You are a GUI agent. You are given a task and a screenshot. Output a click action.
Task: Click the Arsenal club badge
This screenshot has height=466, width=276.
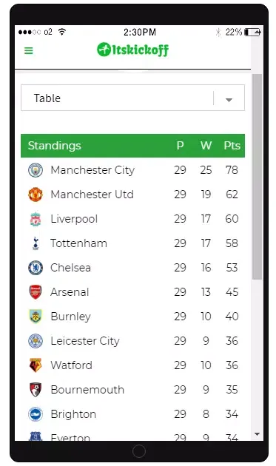tap(36, 292)
